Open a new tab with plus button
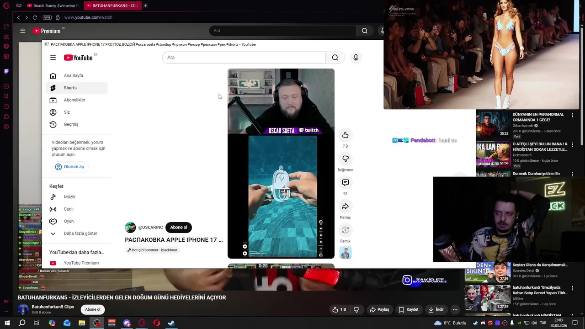585x329 pixels. (x=145, y=5)
